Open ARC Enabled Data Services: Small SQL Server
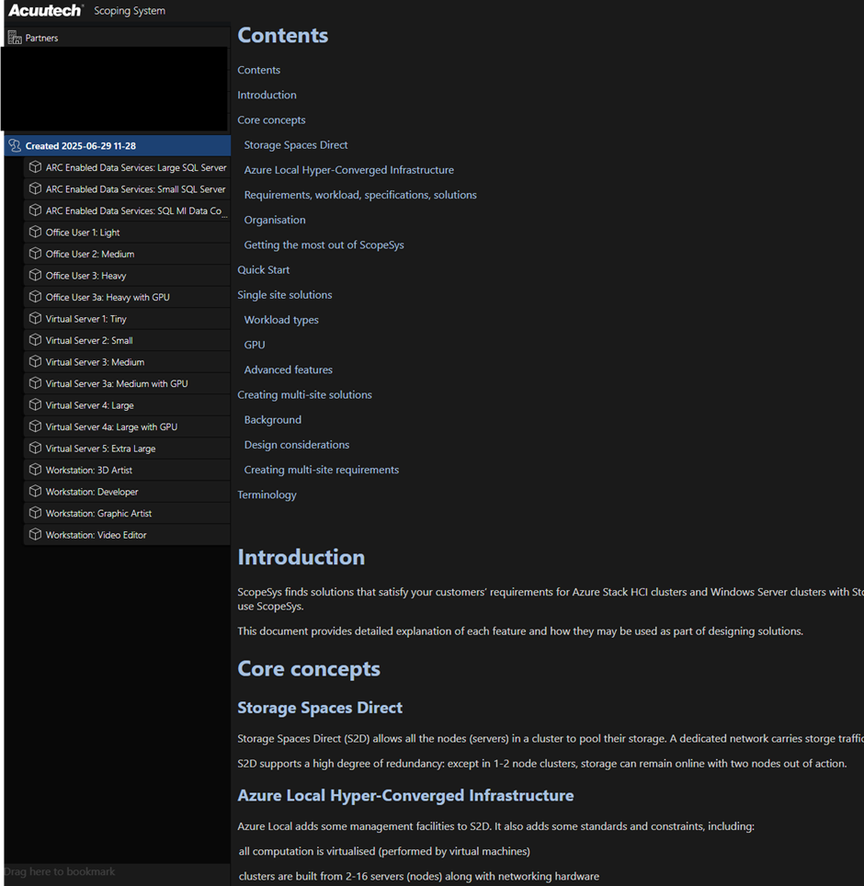The height and width of the screenshot is (886, 864). 127,188
